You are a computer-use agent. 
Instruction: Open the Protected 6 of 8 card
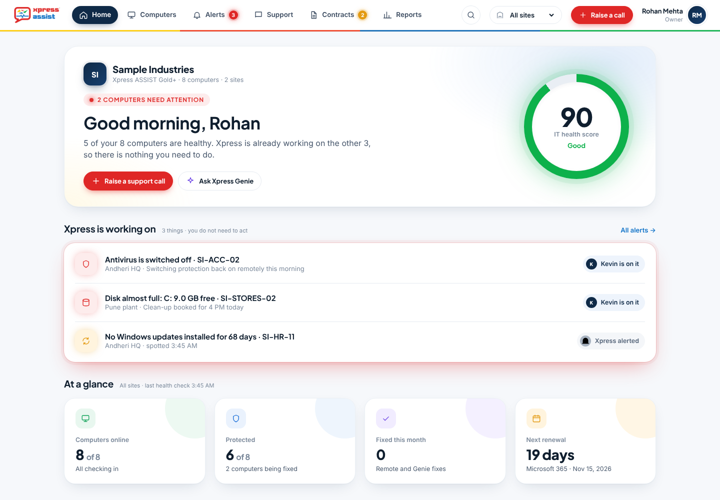[x=285, y=441]
